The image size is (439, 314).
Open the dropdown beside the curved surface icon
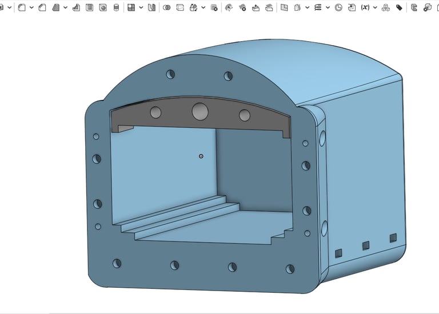(307, 7)
